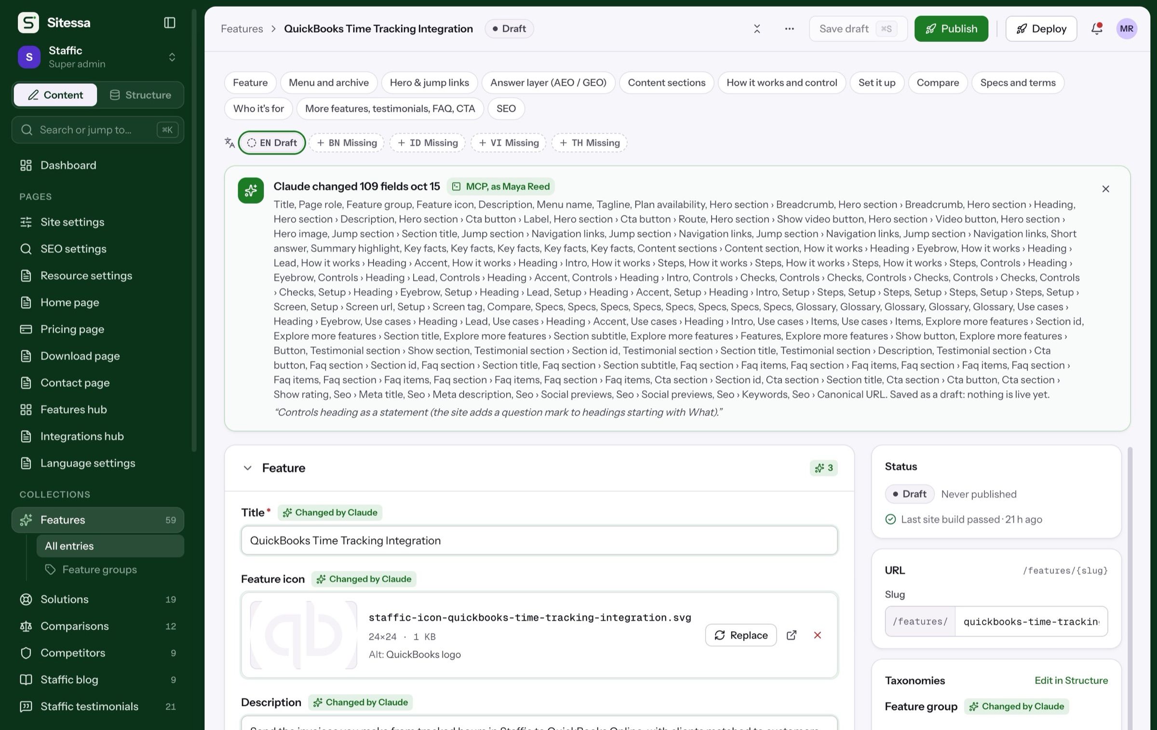Open the Pricing page entry

97,329
